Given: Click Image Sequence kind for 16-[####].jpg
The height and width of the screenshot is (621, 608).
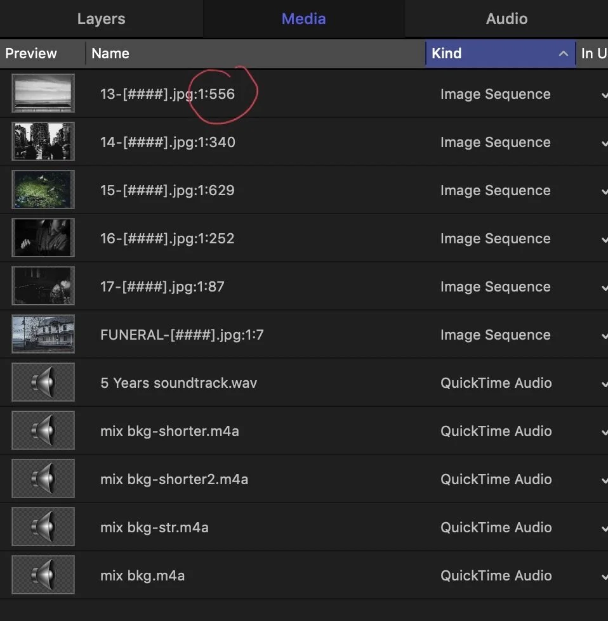Looking at the screenshot, I should 496,239.
